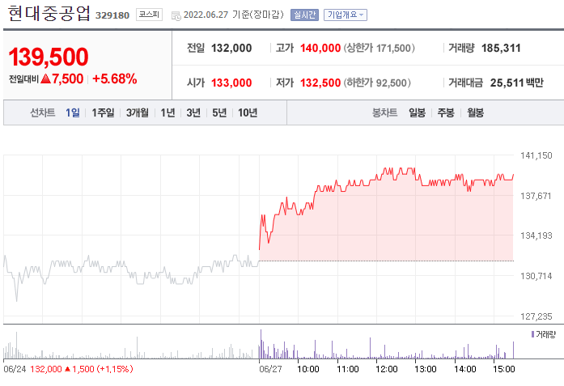The height and width of the screenshot is (386, 564).
Task: Click the 137,671 y-axis label
Action: pos(536,196)
